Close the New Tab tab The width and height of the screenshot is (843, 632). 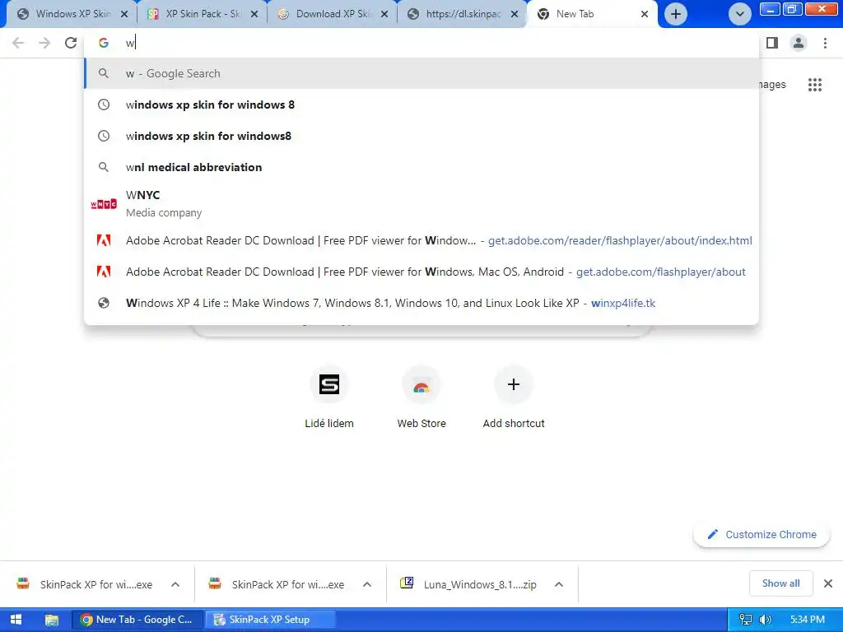[644, 14]
